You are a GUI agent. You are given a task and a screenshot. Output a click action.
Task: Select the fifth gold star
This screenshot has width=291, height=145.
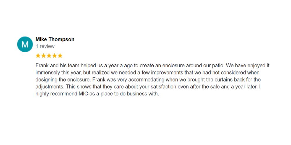pos(60,56)
